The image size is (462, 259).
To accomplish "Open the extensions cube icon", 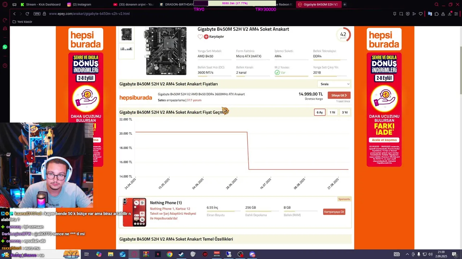I will click(436, 14).
